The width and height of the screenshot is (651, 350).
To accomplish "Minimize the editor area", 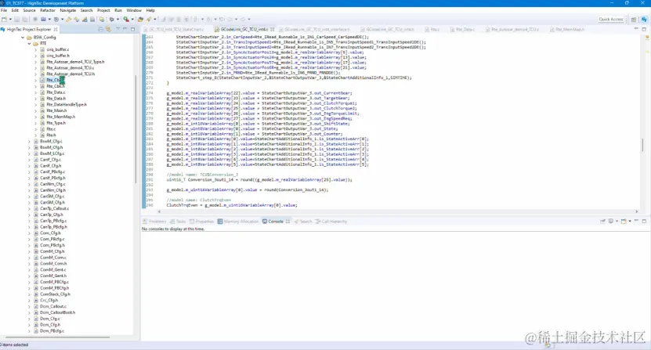I will pos(636,29).
